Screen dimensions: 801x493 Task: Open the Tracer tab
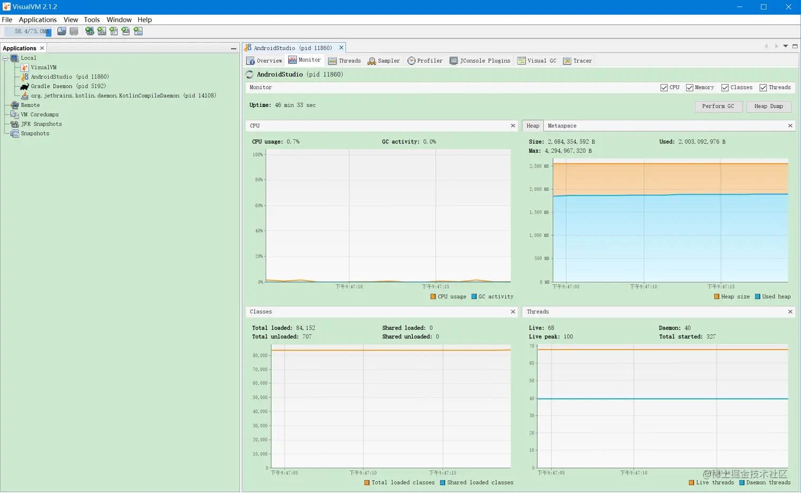click(577, 61)
